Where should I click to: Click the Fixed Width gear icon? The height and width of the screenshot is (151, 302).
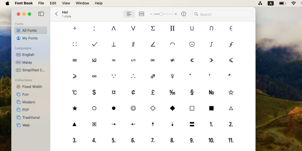(x=18, y=87)
